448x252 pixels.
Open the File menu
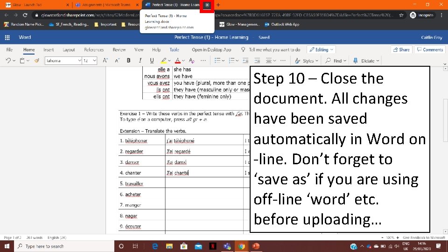pyautogui.click(x=9, y=50)
